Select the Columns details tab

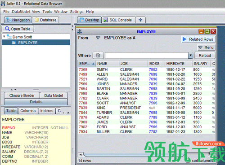[x=28, y=111]
